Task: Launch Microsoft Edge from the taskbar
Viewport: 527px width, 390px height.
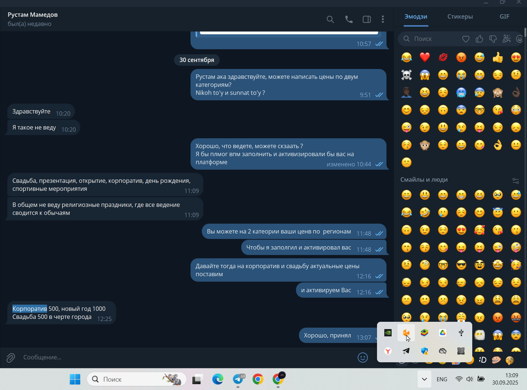Action: pos(218,379)
